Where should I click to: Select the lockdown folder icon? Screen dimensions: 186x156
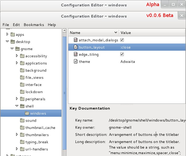[22, 92]
